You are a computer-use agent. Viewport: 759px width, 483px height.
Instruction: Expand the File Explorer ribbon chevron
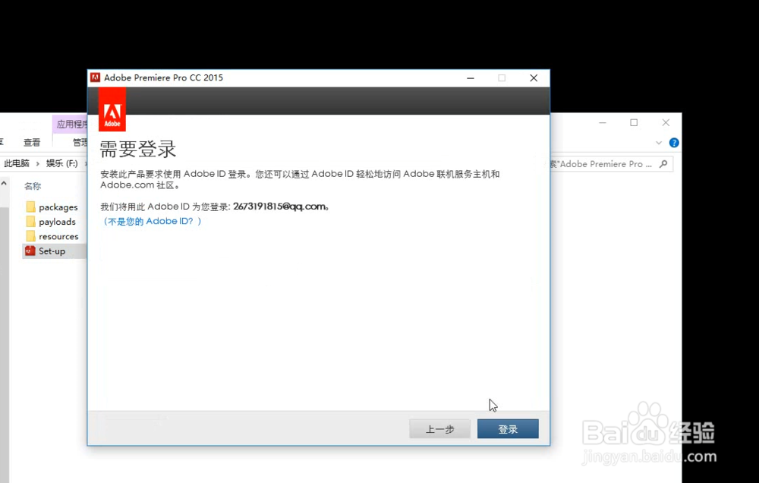658,143
